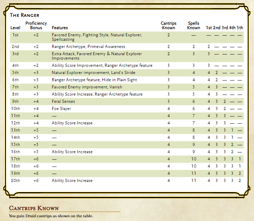254x221 pixels.
Task: Click the "The Ranger" table title
Action: 25,15
